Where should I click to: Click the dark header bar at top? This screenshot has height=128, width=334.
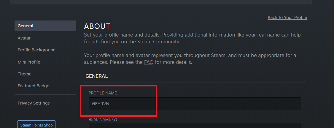tap(161, 2)
